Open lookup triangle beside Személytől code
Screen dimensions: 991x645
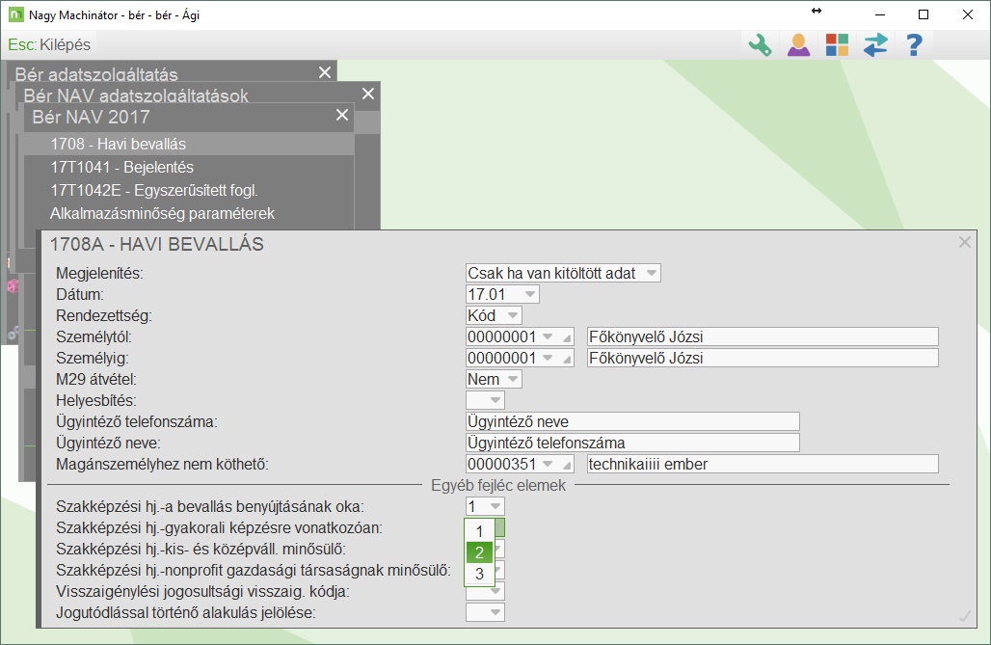click(567, 339)
